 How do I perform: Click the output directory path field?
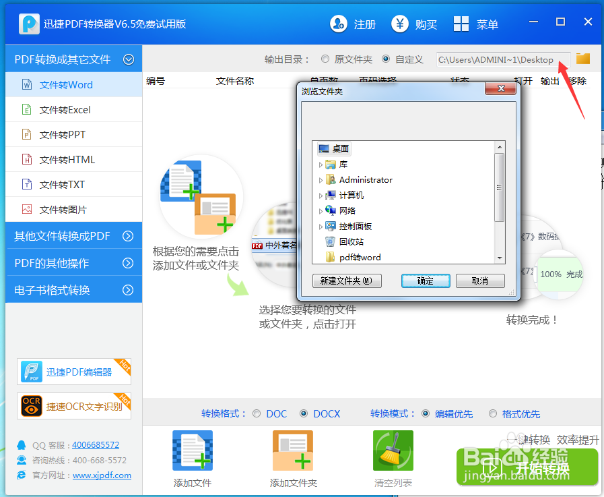pos(503,59)
